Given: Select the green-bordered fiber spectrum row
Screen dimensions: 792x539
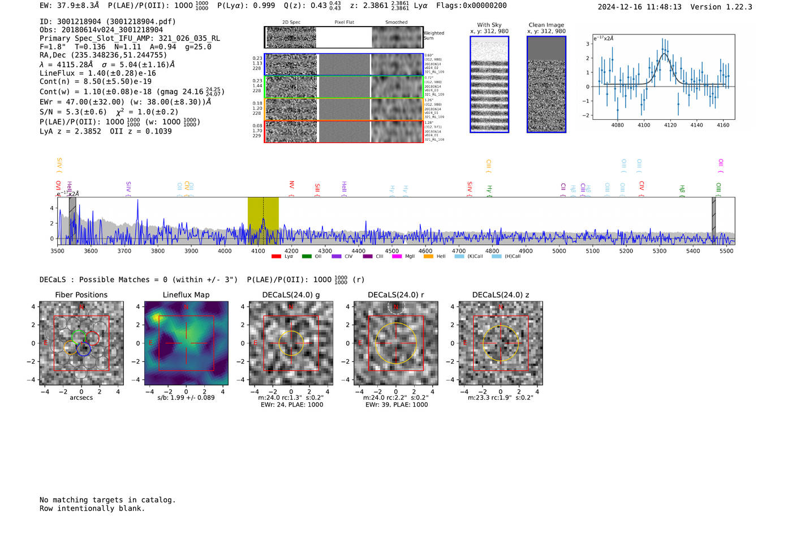Looking at the screenshot, I should (x=343, y=87).
